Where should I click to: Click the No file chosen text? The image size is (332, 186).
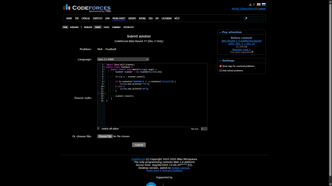(x=121, y=136)
